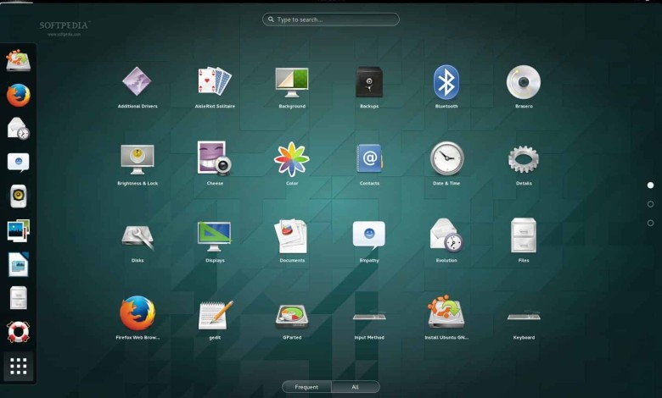Open Files in the app grid
This screenshot has width=662, height=398.
tap(524, 235)
